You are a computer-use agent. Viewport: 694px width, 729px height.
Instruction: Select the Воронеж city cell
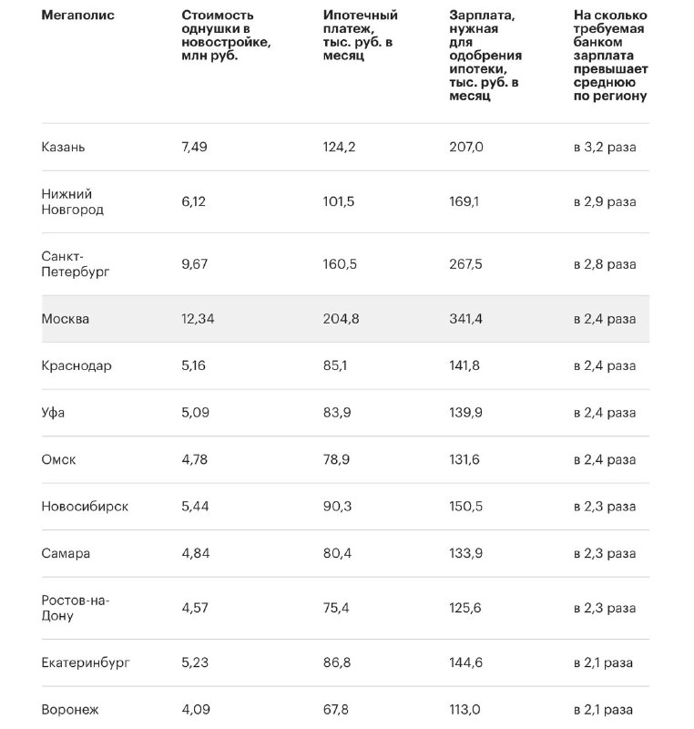coord(70,709)
